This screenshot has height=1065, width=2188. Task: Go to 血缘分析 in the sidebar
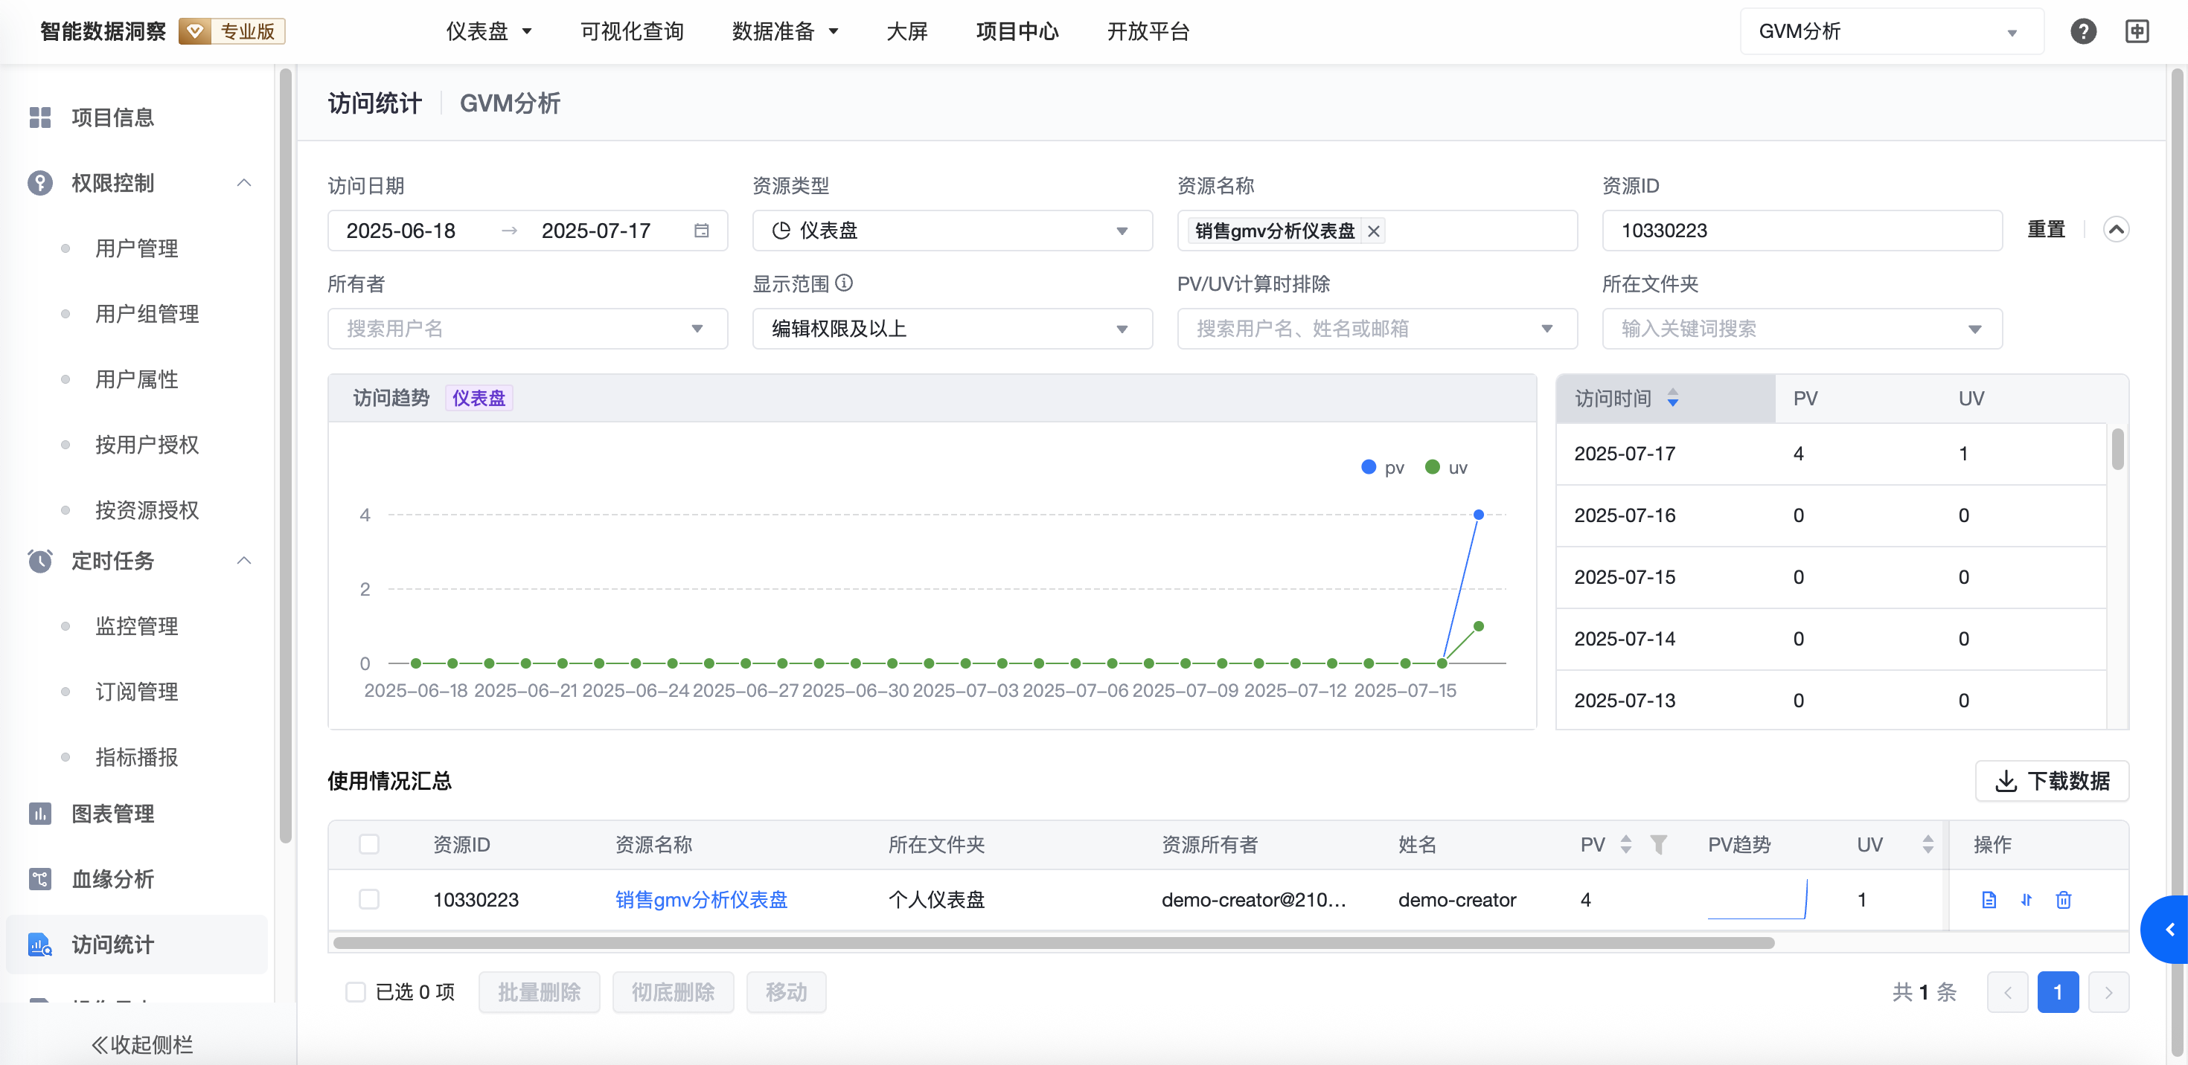click(112, 879)
